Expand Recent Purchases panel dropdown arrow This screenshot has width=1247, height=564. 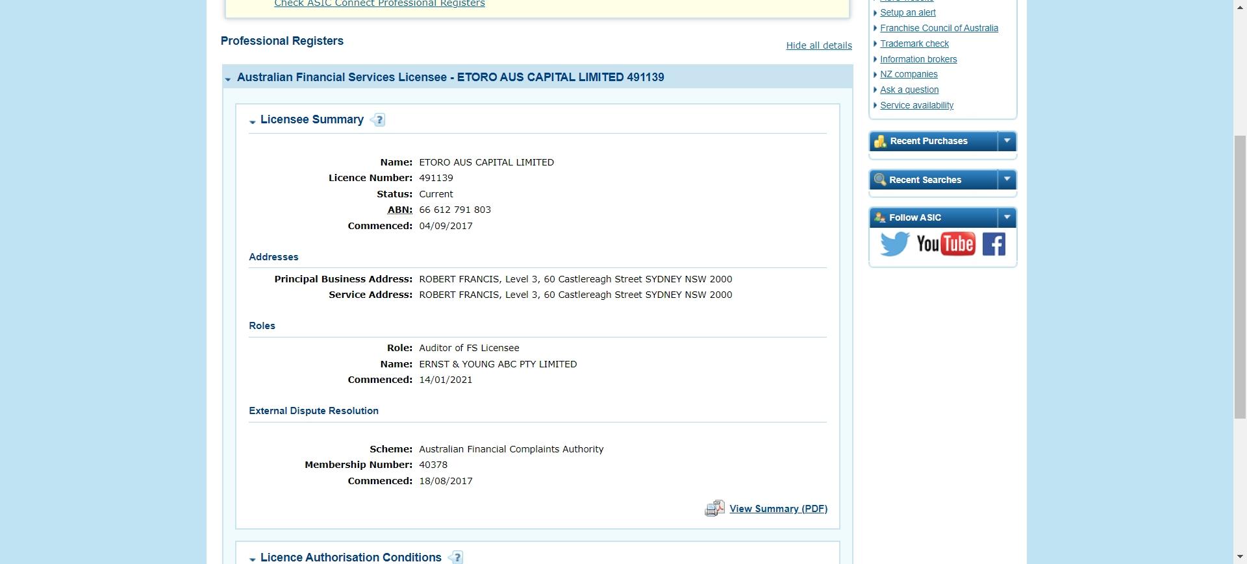[x=1007, y=141]
